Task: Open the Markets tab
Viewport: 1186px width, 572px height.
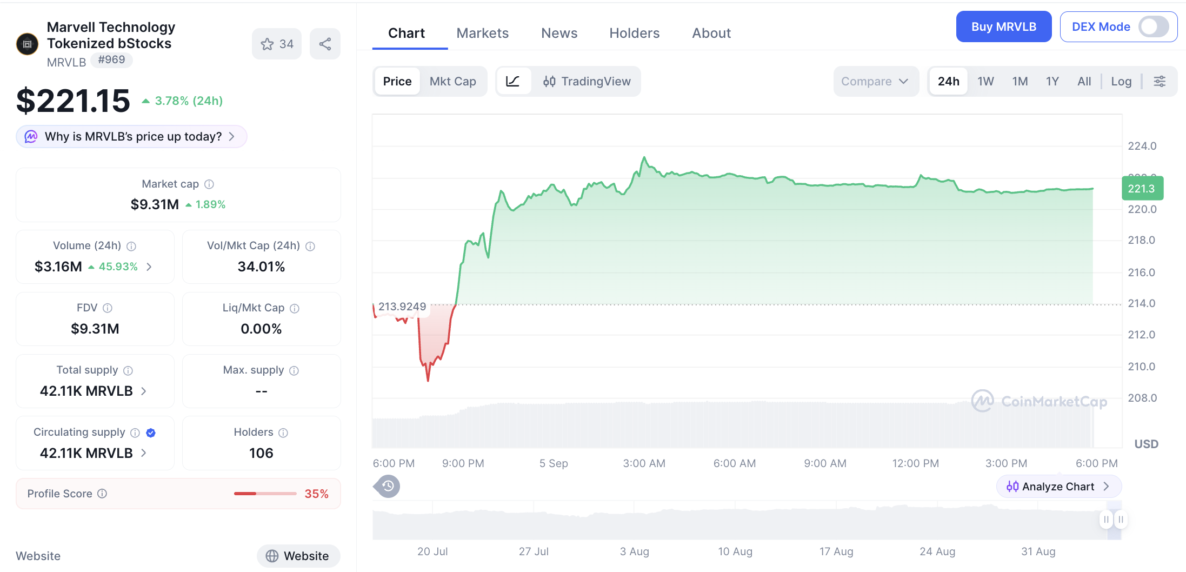Action: (483, 34)
